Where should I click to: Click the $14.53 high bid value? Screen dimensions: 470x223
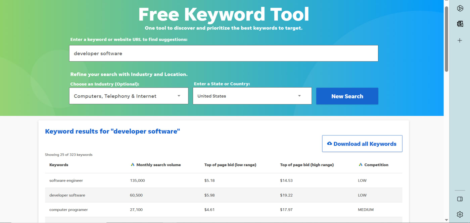pos(286,181)
